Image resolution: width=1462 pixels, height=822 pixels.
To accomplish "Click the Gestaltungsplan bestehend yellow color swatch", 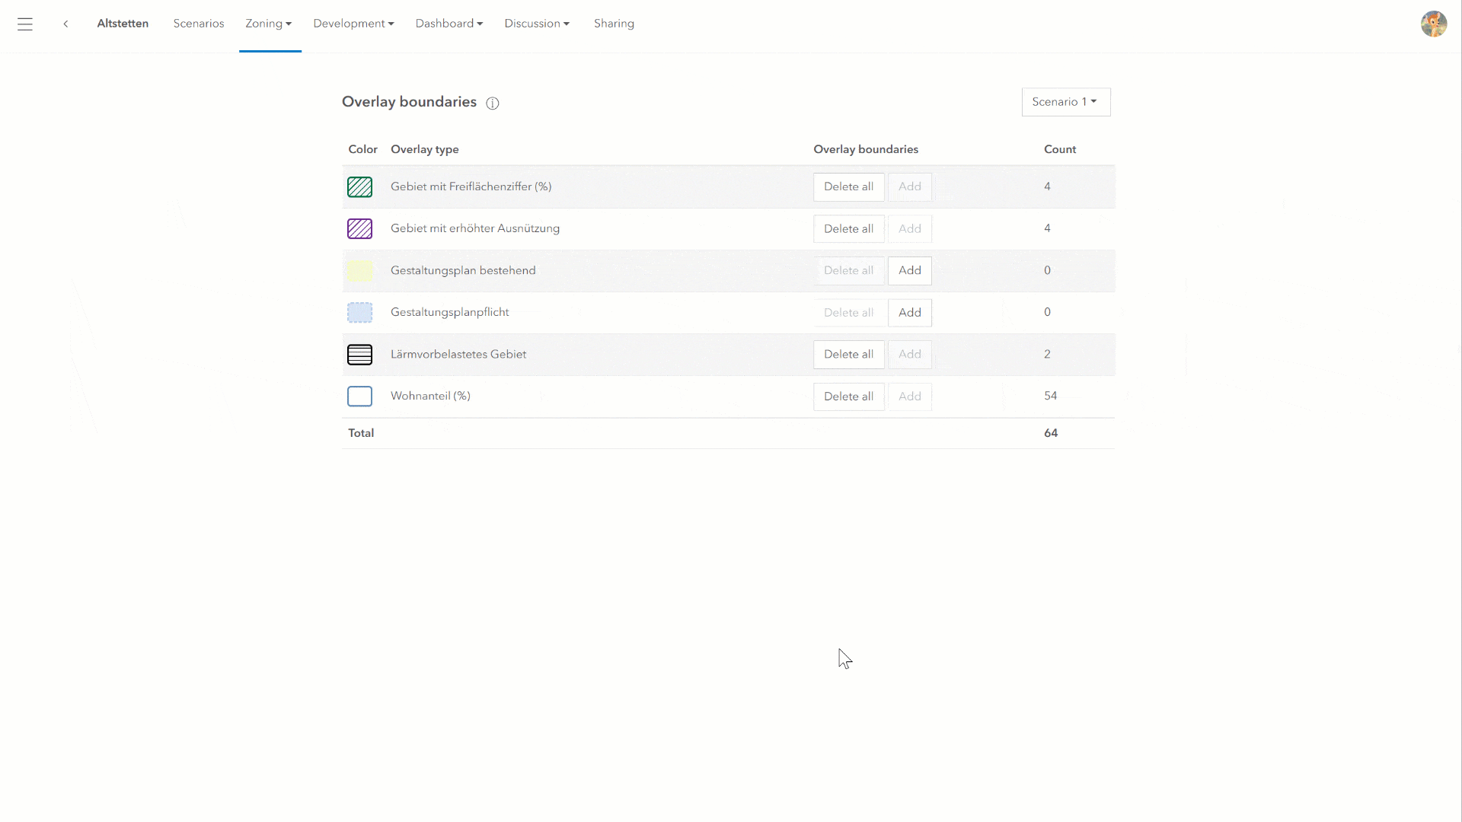I will coord(359,270).
